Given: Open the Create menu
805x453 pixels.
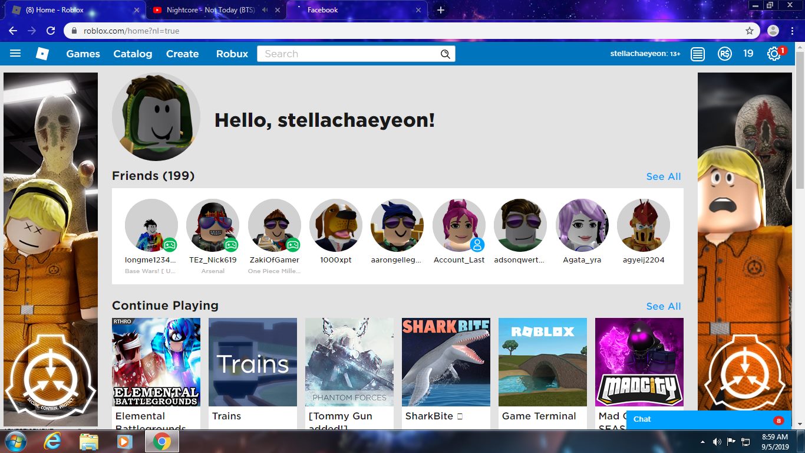Looking at the screenshot, I should pos(182,54).
